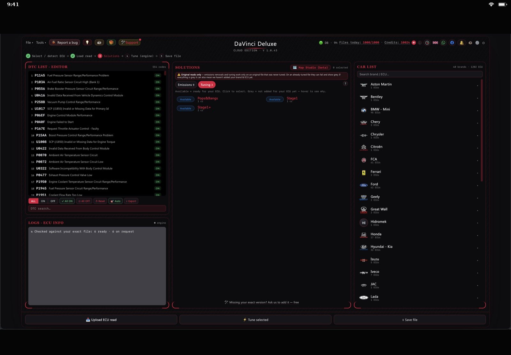Expand the Aston Martin ECU list
511x355 pixels.
click(477, 86)
